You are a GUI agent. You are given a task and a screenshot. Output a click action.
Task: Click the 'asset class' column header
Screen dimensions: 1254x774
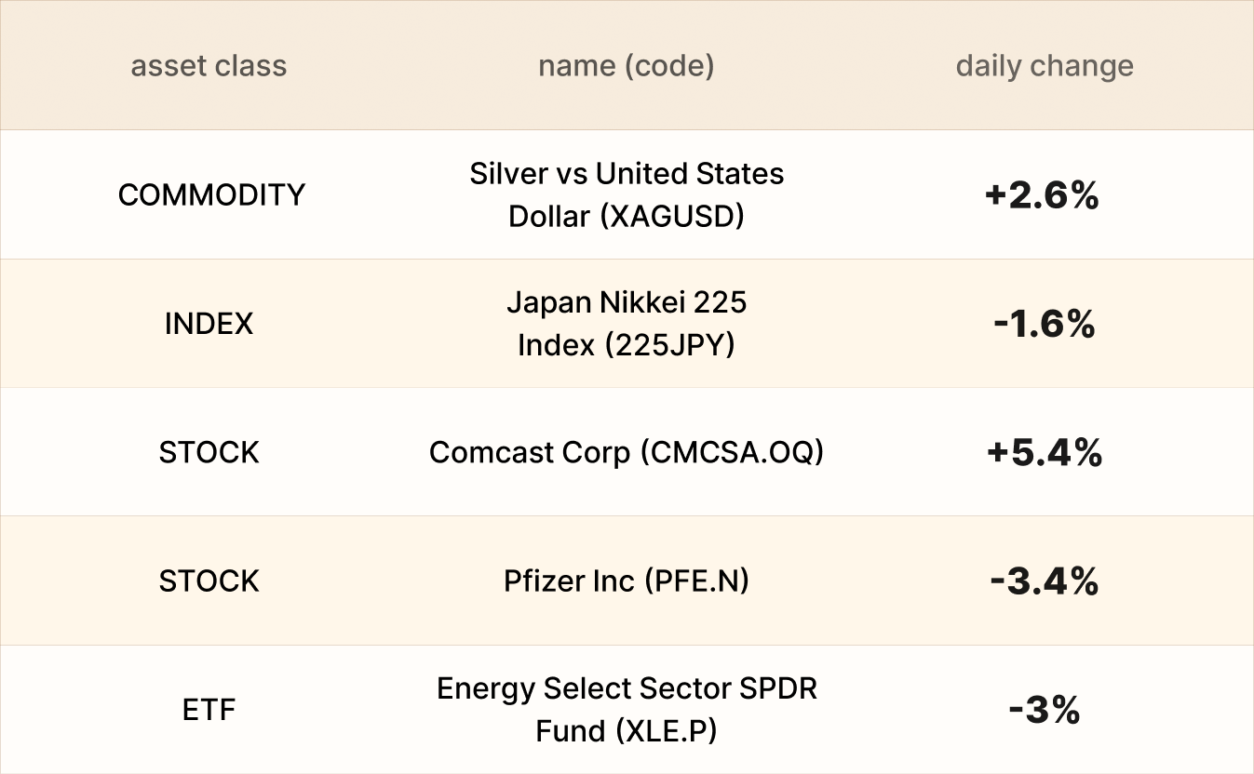pos(209,66)
